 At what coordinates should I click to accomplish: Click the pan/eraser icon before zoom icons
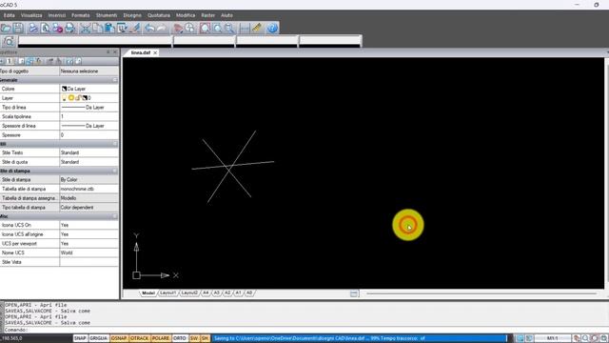(x=178, y=28)
